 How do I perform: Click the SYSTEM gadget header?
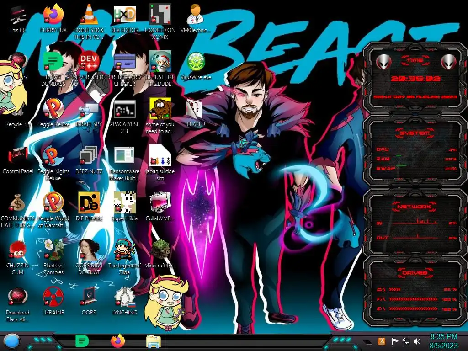pos(415,133)
